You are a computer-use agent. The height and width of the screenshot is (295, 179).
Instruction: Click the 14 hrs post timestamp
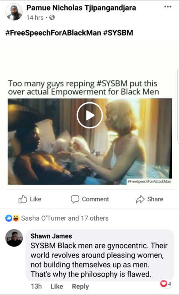pos(35,18)
